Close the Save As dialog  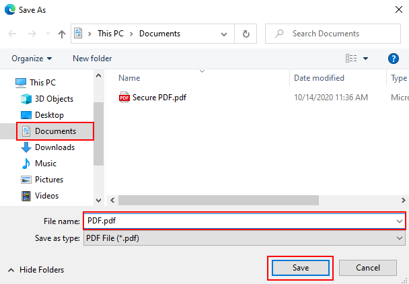398,10
